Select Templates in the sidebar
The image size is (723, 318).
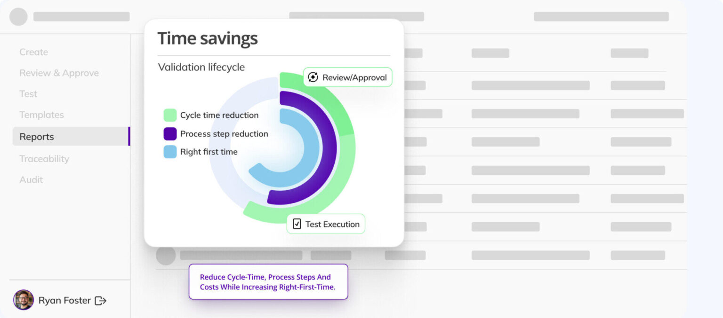pyautogui.click(x=41, y=115)
